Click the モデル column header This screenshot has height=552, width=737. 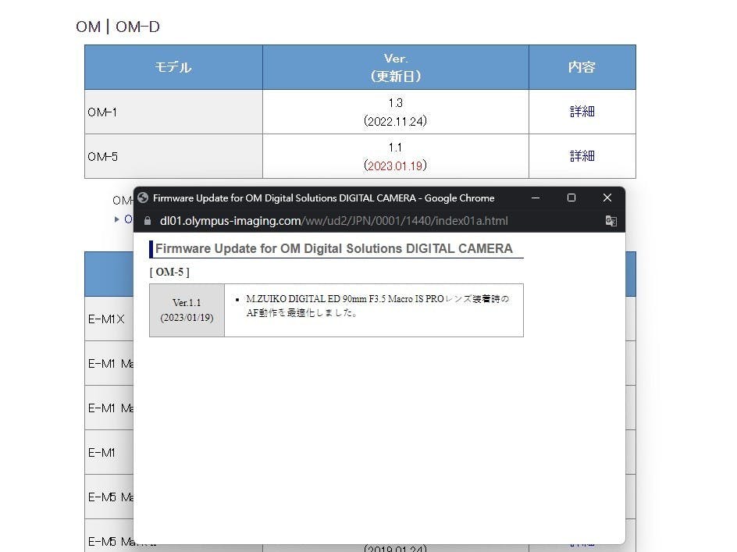[173, 67]
